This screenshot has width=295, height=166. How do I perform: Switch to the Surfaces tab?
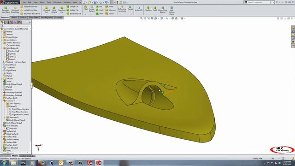(23, 18)
